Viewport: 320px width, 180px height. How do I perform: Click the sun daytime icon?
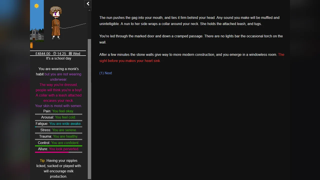point(36,6)
